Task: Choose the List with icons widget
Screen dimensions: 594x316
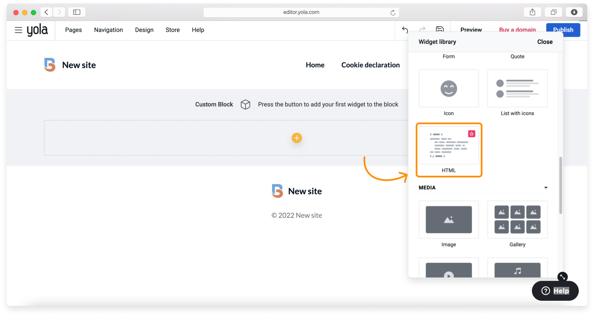Action: [517, 88]
